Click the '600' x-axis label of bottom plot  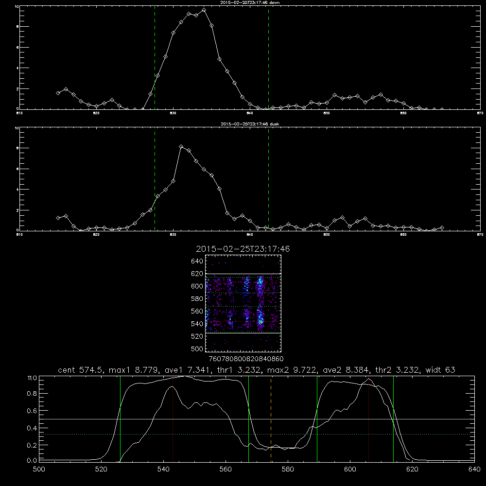(x=350, y=469)
